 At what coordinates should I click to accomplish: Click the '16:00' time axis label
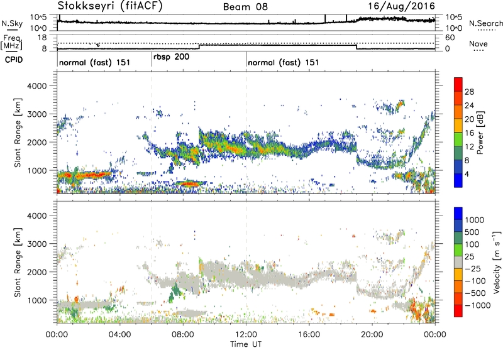coord(309,335)
